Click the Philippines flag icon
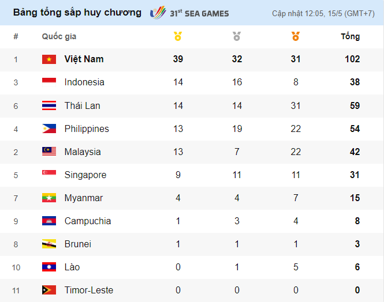This screenshot has width=384, height=302. coord(49,129)
